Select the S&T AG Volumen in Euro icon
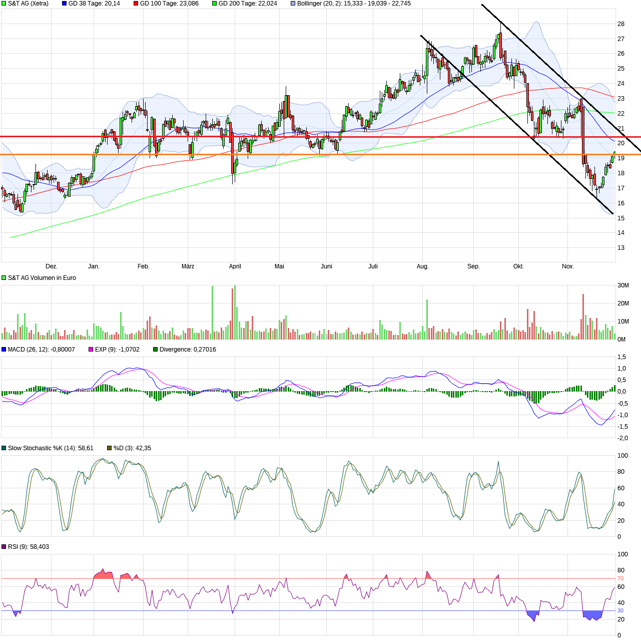Viewport: 641px width, 642px height. coord(4,277)
